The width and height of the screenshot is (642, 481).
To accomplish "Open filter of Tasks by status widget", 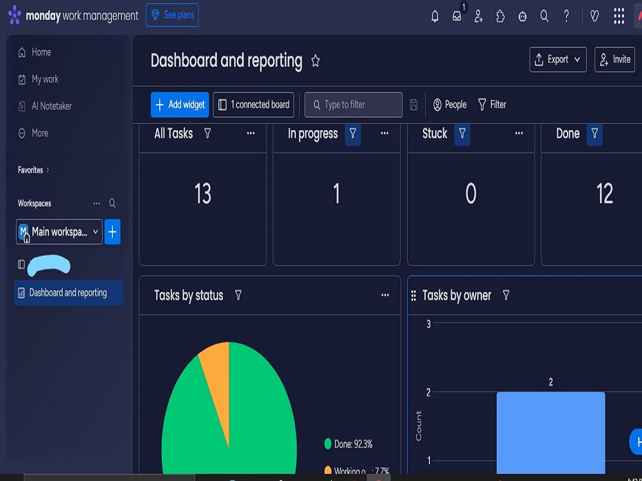I will (x=238, y=295).
